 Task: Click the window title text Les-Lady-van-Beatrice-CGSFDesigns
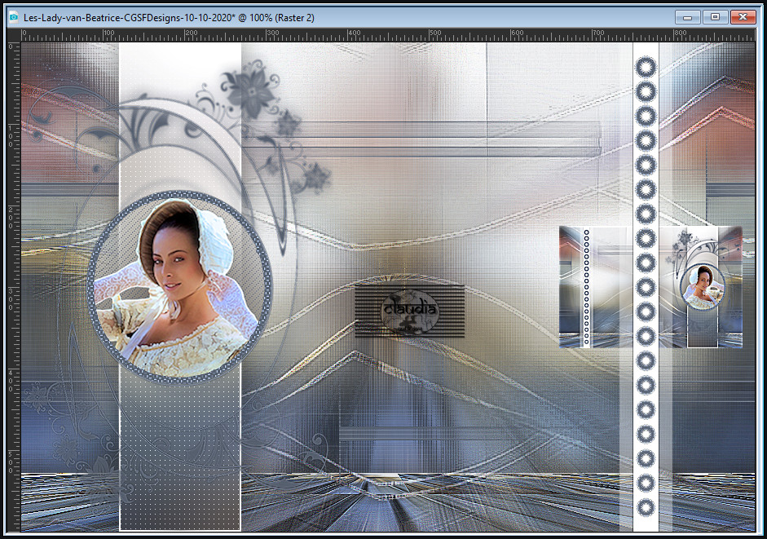pos(170,18)
